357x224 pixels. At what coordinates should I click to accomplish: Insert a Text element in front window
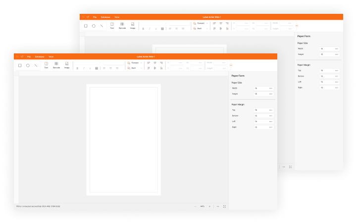coord(46,65)
